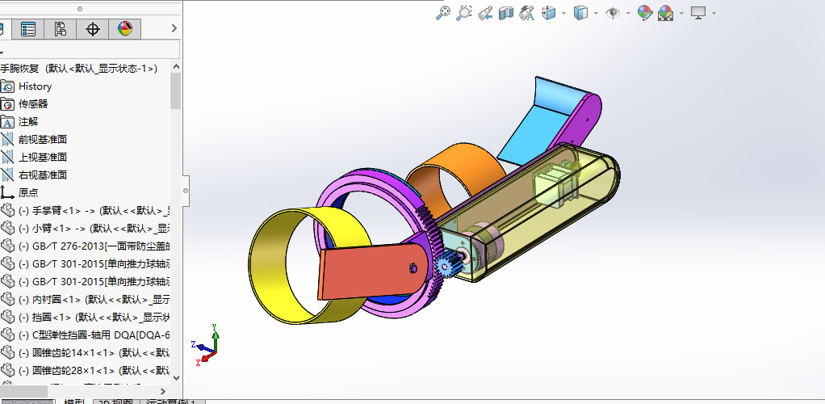Select the small blue pinion gear
Viewport: 825px width, 404px height.
click(446, 265)
